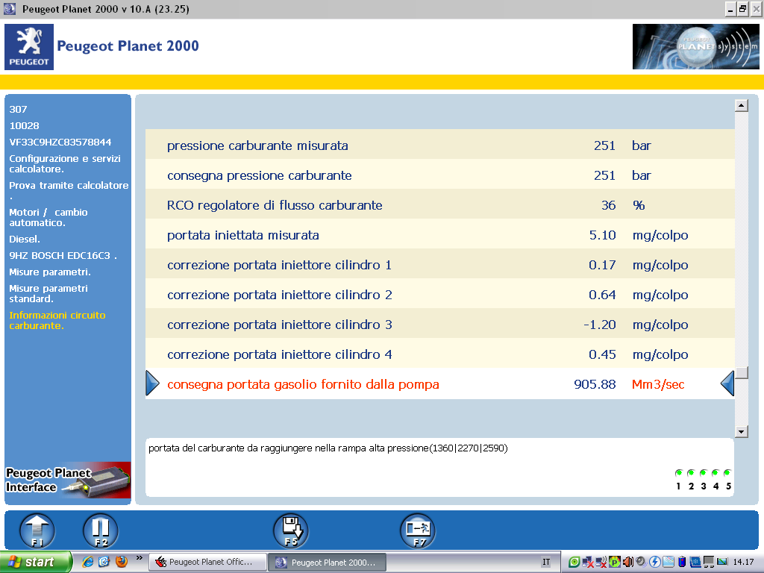Click the right blue arrow beside the selected row
Screen dimensions: 764x573
(727, 383)
